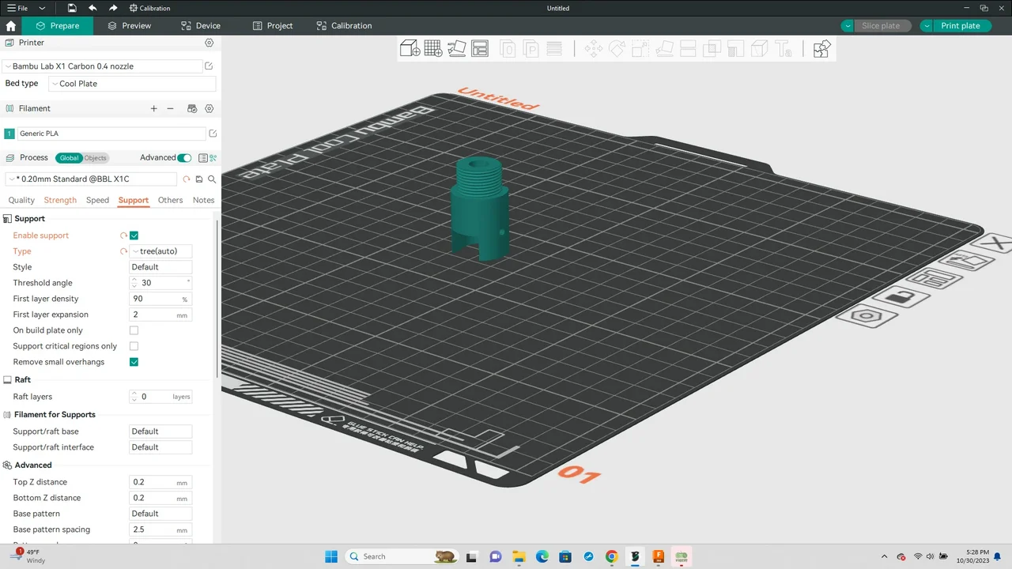Click the Add plate grid icon

[433, 49]
